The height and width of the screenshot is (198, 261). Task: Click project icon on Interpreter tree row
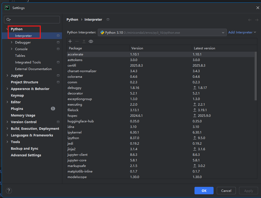point(58,36)
